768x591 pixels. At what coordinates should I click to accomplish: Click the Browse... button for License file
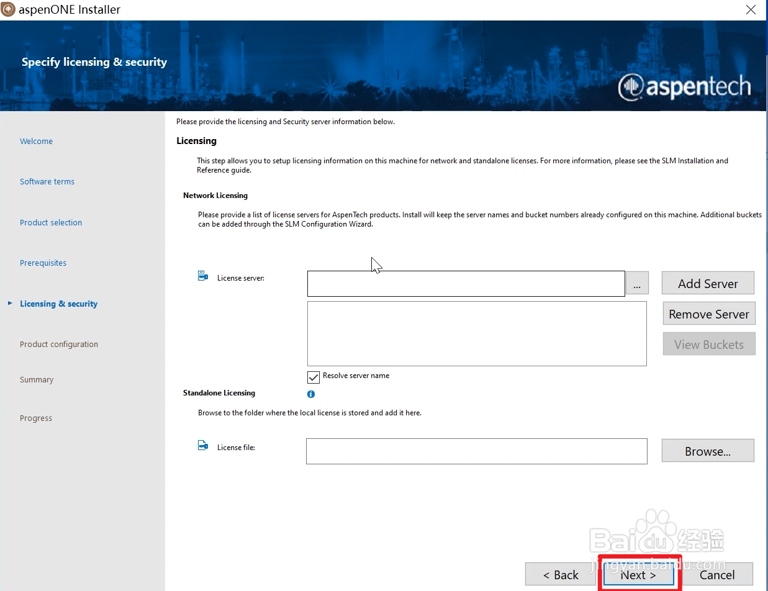pyautogui.click(x=708, y=451)
